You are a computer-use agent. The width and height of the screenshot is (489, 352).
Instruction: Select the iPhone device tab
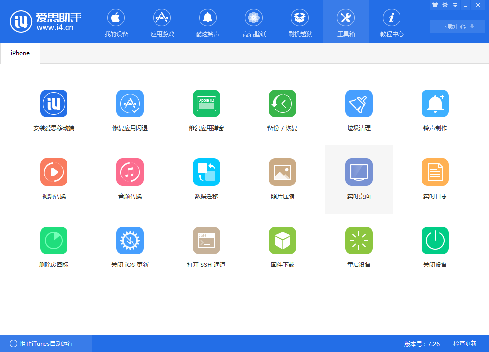click(x=20, y=53)
